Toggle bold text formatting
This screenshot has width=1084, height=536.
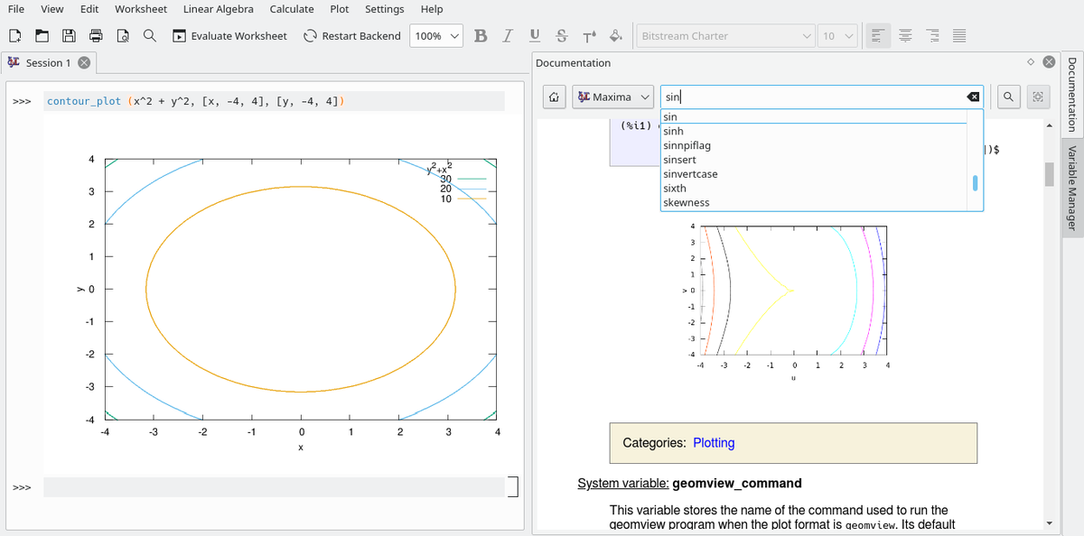481,36
